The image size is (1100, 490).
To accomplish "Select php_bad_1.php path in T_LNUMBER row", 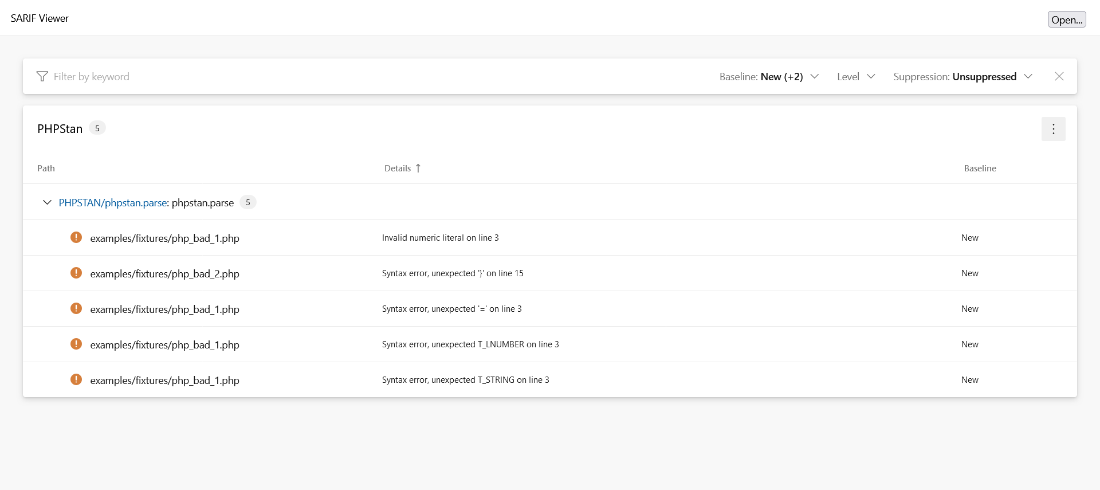I will pos(164,344).
